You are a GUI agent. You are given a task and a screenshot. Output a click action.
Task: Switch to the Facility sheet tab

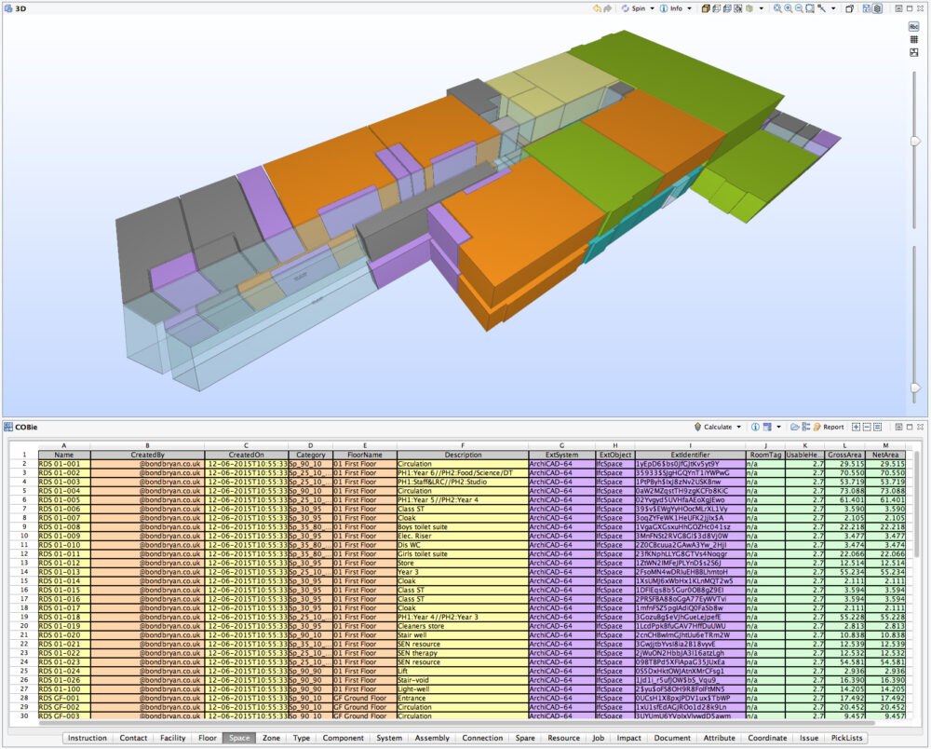(x=173, y=738)
